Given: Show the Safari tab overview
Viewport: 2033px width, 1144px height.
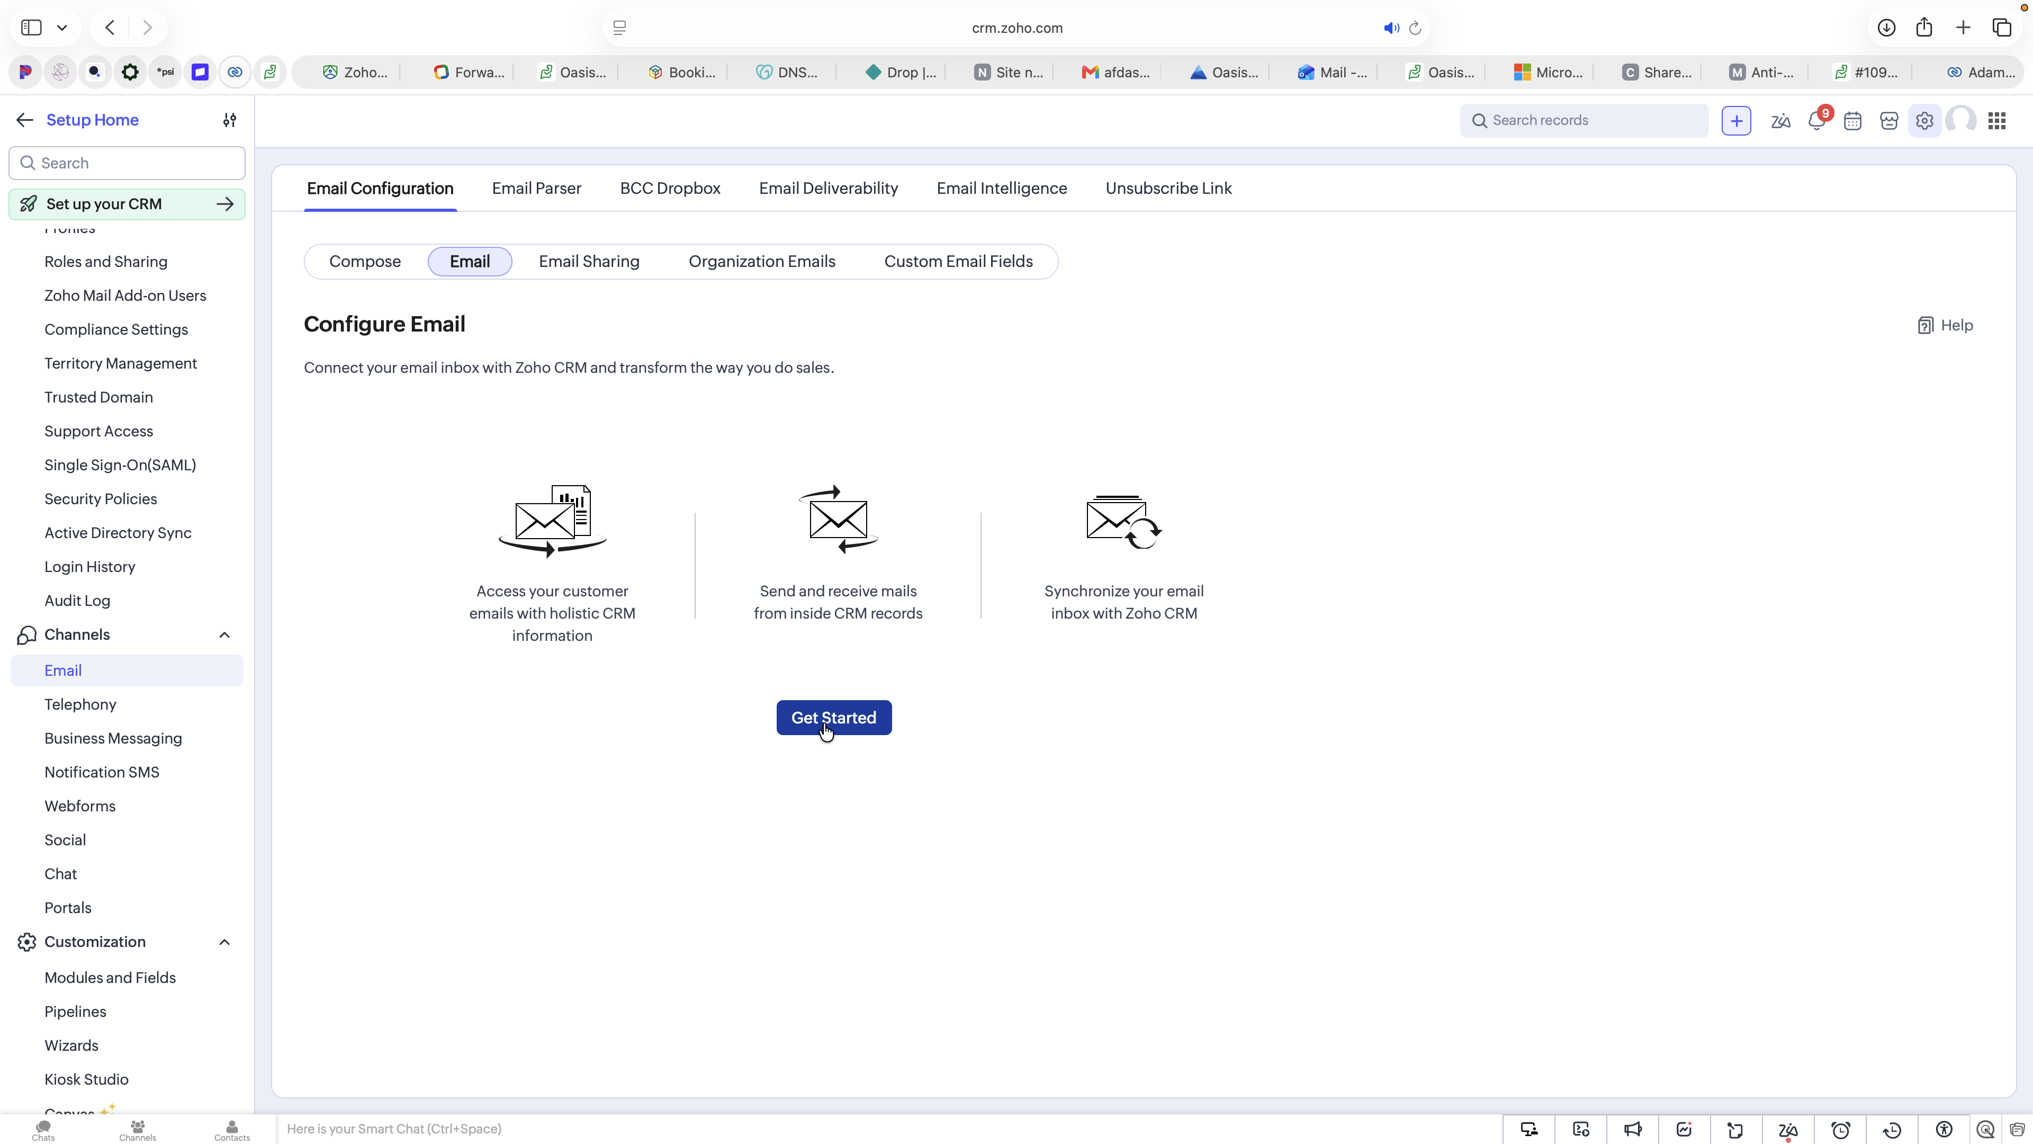Looking at the screenshot, I should [2001, 28].
